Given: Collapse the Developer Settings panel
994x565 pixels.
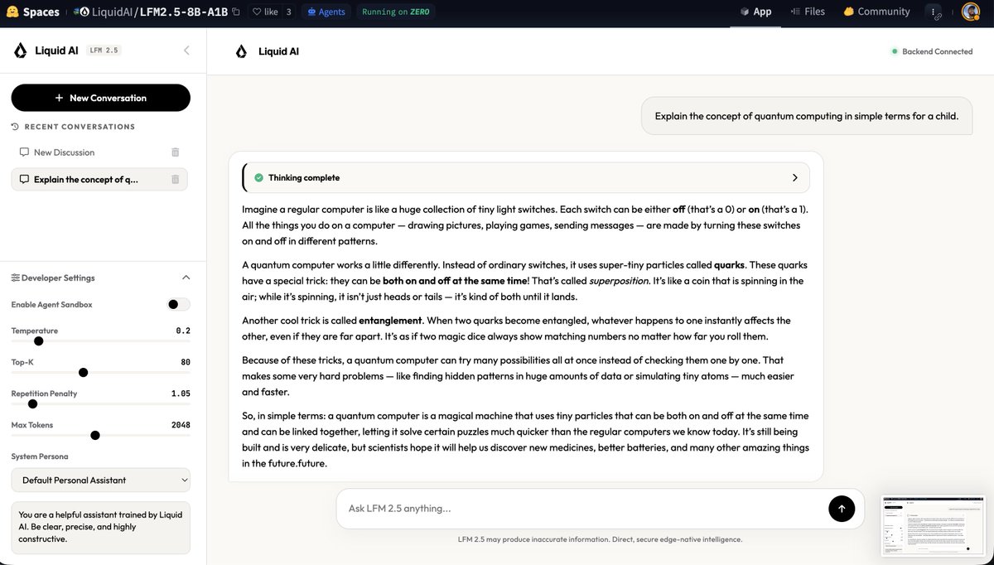Looking at the screenshot, I should pos(186,278).
